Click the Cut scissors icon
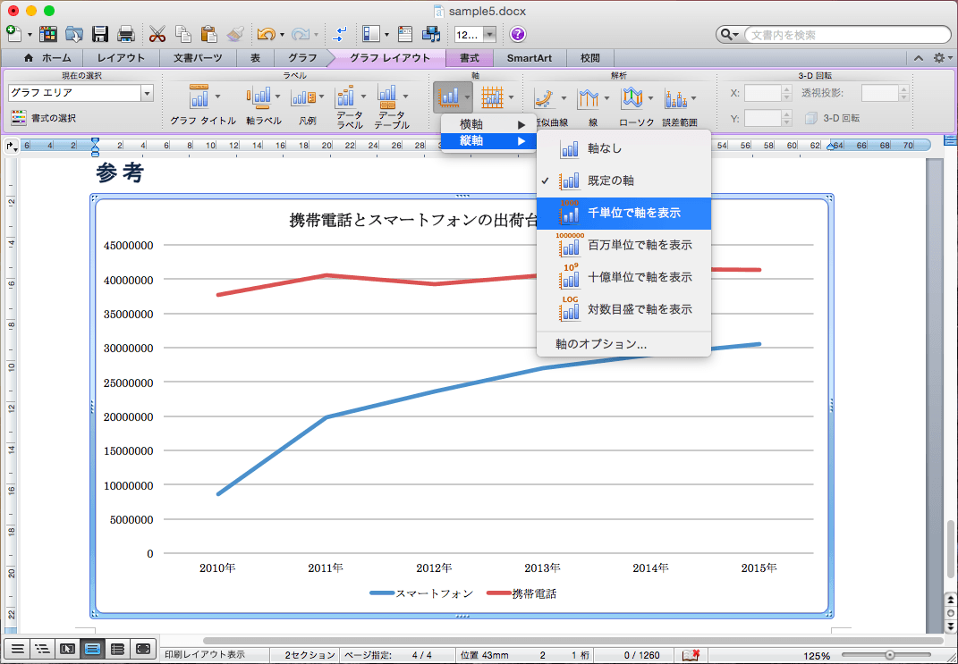Image resolution: width=958 pixels, height=664 pixels. [x=157, y=34]
